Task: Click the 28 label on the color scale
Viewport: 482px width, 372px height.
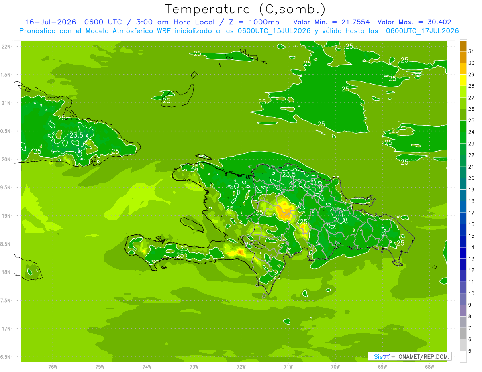Action: click(471, 86)
